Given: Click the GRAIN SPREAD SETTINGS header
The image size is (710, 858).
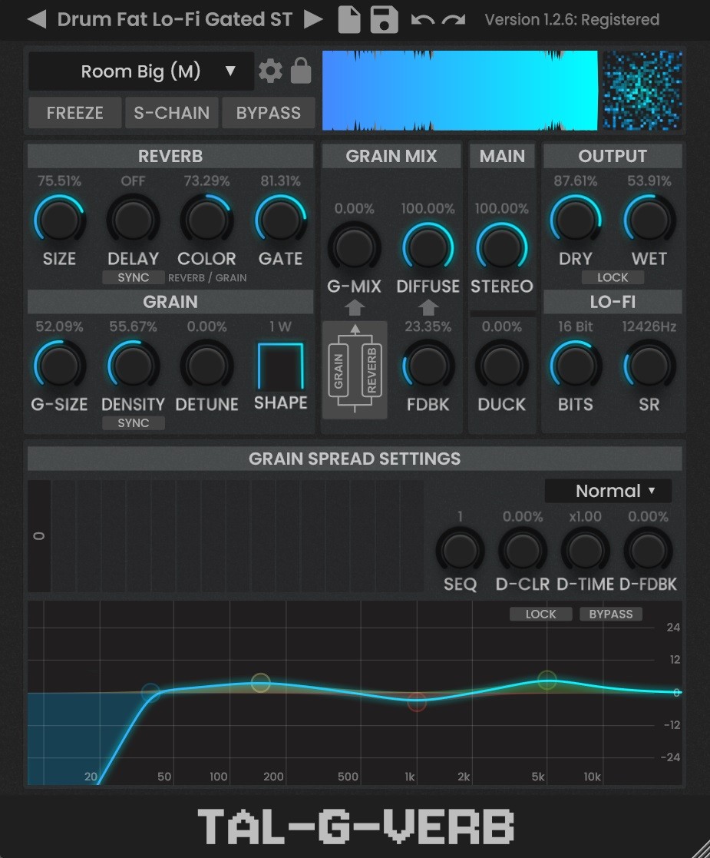Looking at the screenshot, I should click(355, 459).
